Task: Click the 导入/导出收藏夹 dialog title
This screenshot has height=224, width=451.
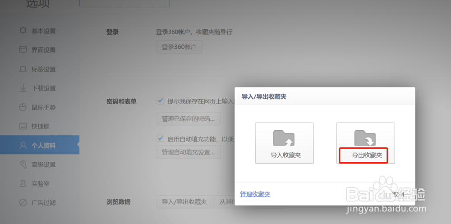Action: [264, 96]
